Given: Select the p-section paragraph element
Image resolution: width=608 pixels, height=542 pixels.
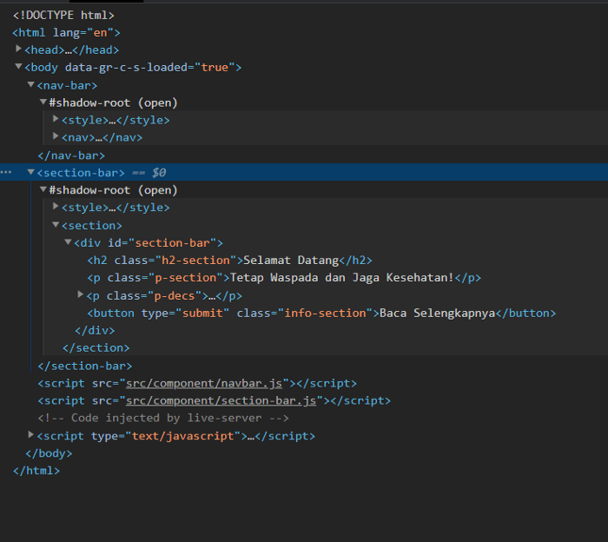Looking at the screenshot, I should 284,278.
